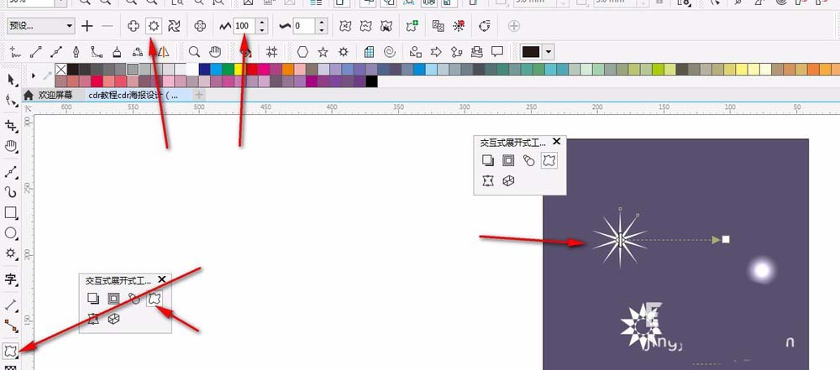Select the Pick arrow tool in toolbox
Viewport: 840px width, 370px height.
coord(11,80)
